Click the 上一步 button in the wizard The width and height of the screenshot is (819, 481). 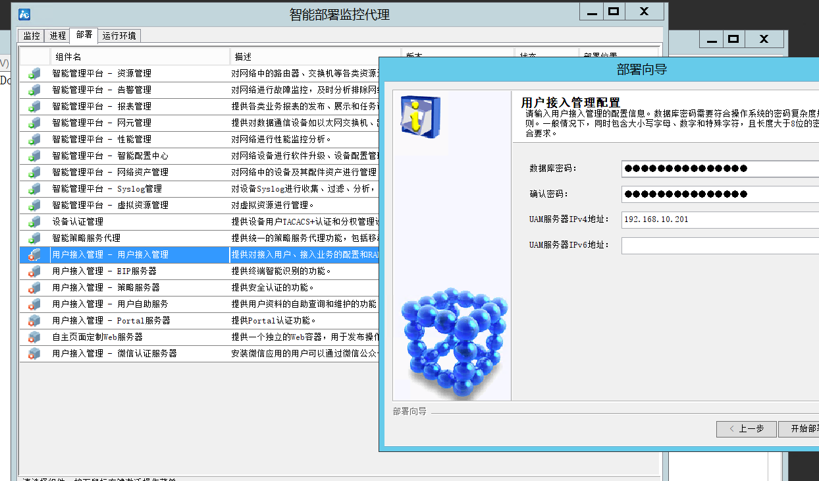click(x=747, y=429)
